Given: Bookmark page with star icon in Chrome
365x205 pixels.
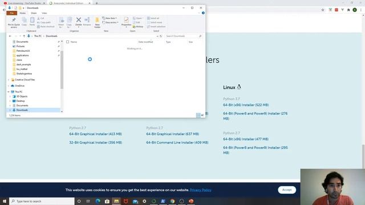Looking at the screenshot, I should click(323, 10).
